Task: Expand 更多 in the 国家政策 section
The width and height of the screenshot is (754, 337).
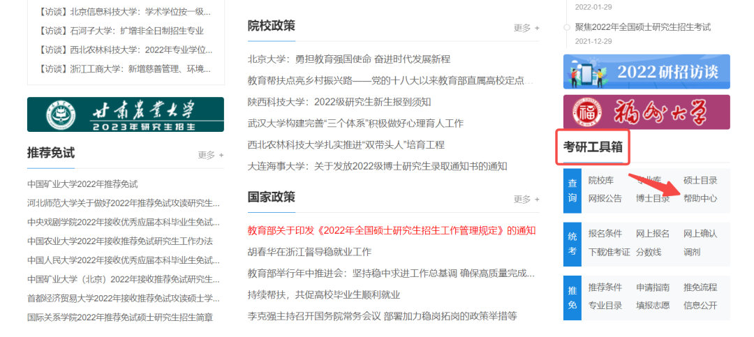Action: point(526,199)
